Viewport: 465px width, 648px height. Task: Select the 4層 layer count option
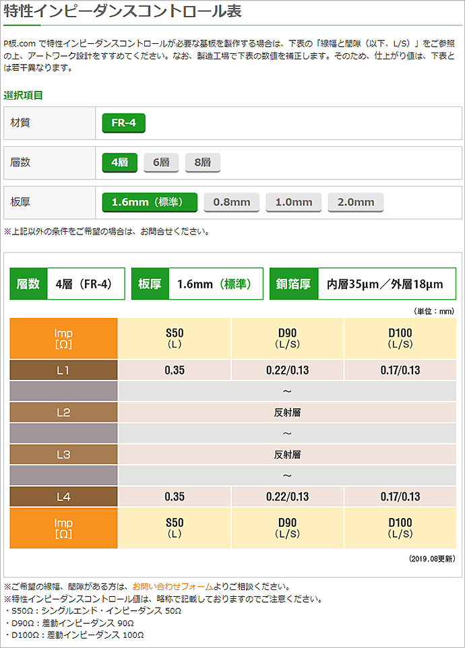(119, 162)
